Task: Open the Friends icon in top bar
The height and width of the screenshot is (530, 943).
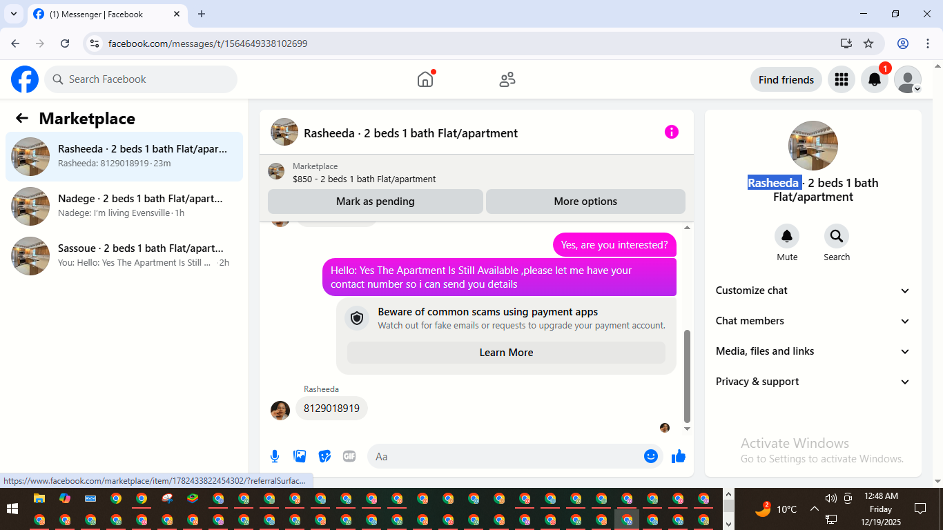Action: 507,79
